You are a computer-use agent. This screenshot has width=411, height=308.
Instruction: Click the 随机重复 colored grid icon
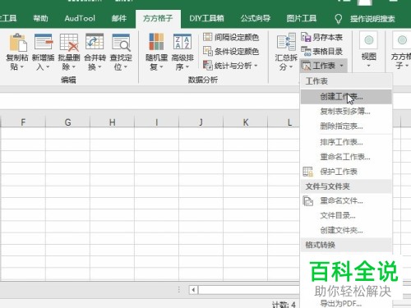pos(156,42)
